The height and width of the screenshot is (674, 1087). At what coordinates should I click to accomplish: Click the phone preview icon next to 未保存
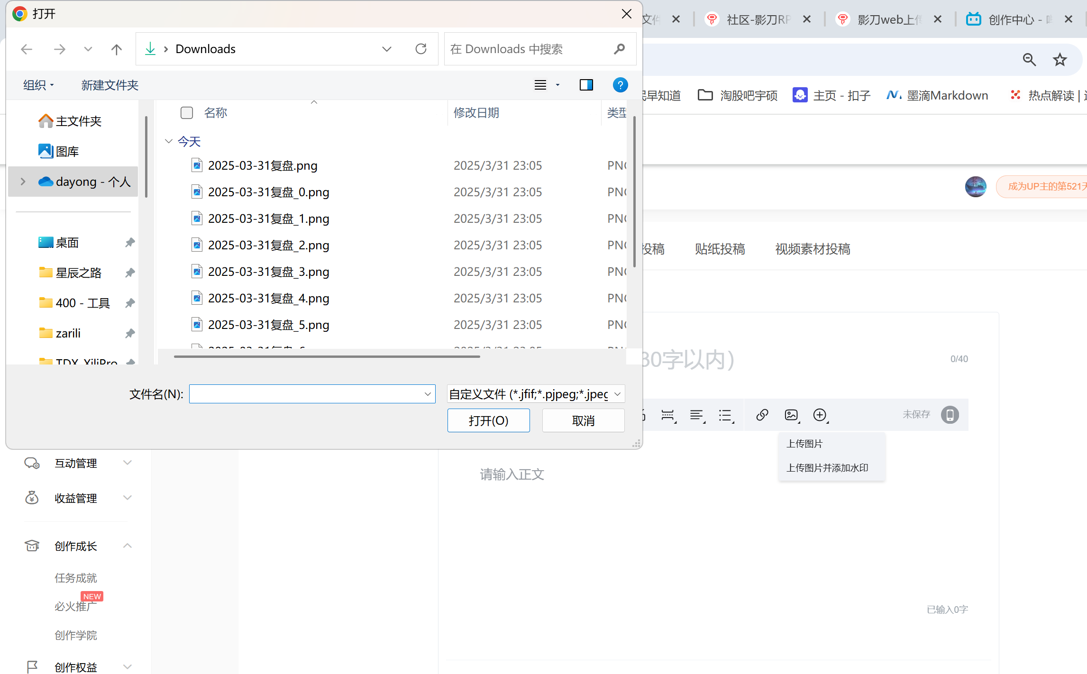tap(950, 415)
